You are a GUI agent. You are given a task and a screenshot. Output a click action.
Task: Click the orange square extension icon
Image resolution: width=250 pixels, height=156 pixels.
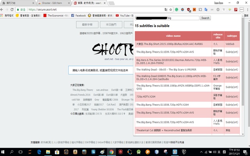[x=195, y=10]
